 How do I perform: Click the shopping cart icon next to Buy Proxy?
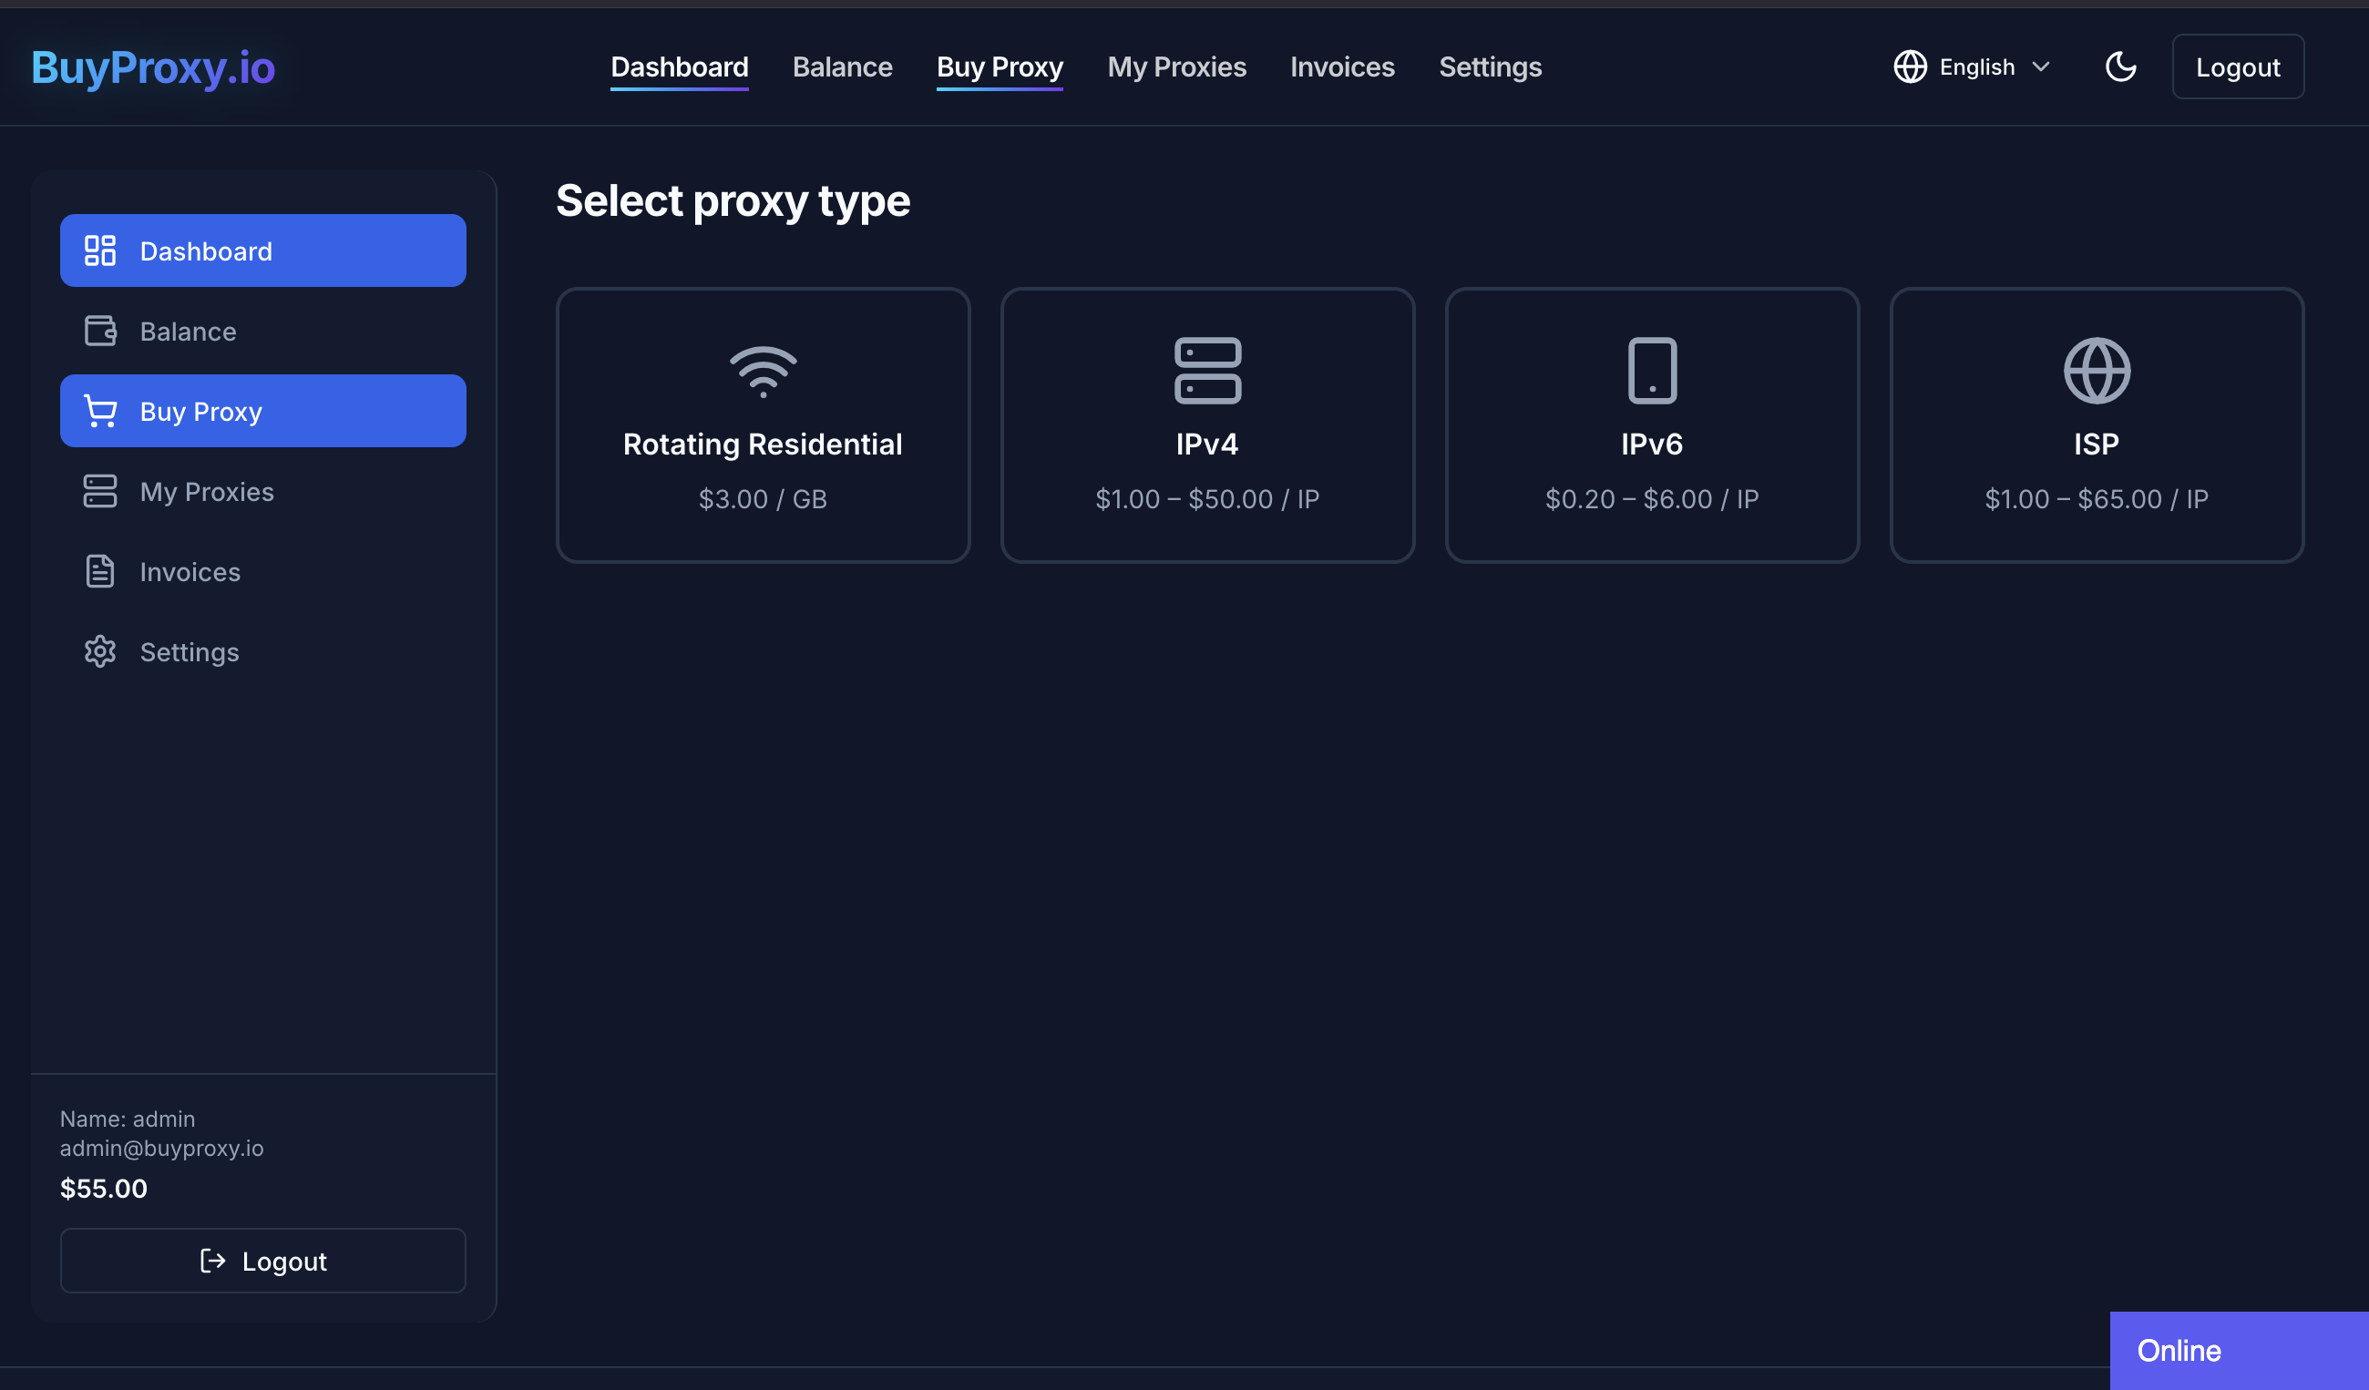(x=99, y=411)
